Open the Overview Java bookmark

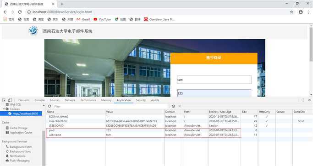159,19
